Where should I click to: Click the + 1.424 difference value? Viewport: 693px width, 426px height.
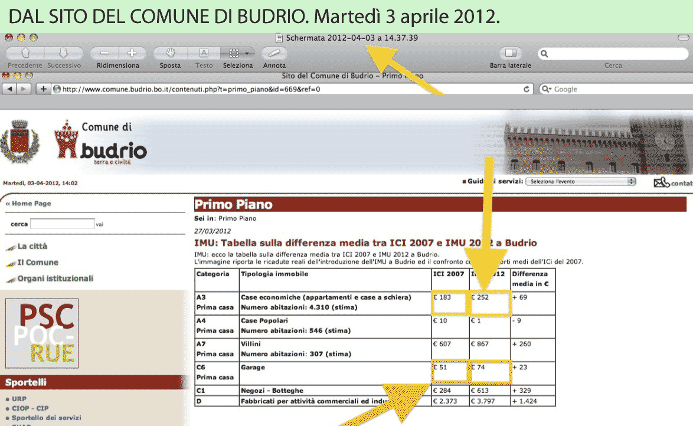click(525, 401)
